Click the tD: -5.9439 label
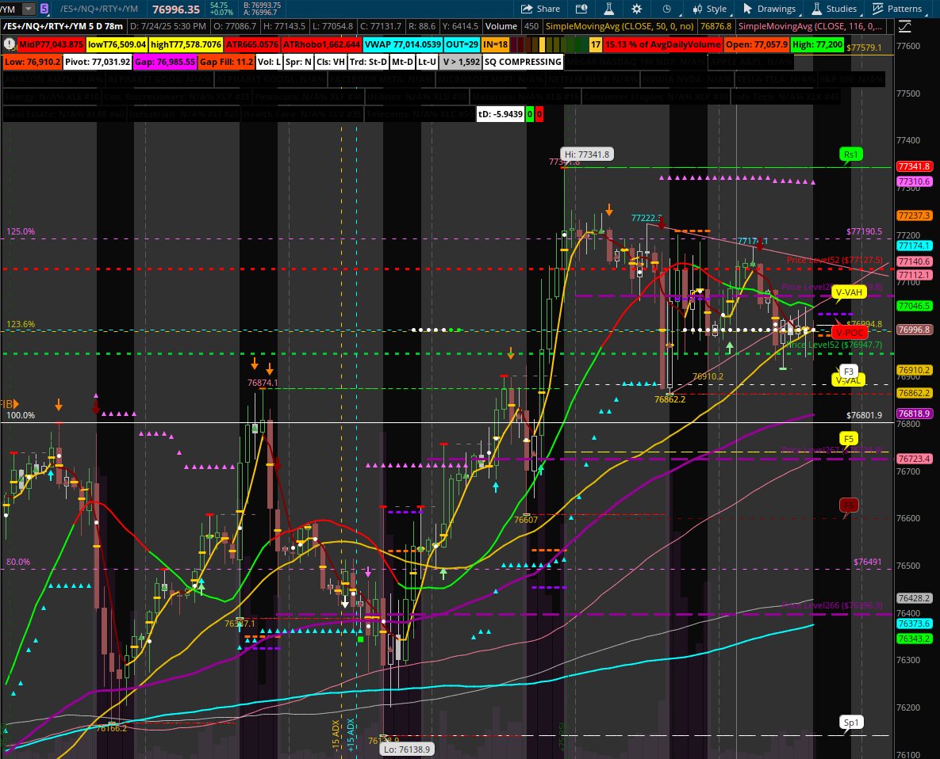The width and height of the screenshot is (940, 759). pyautogui.click(x=501, y=114)
